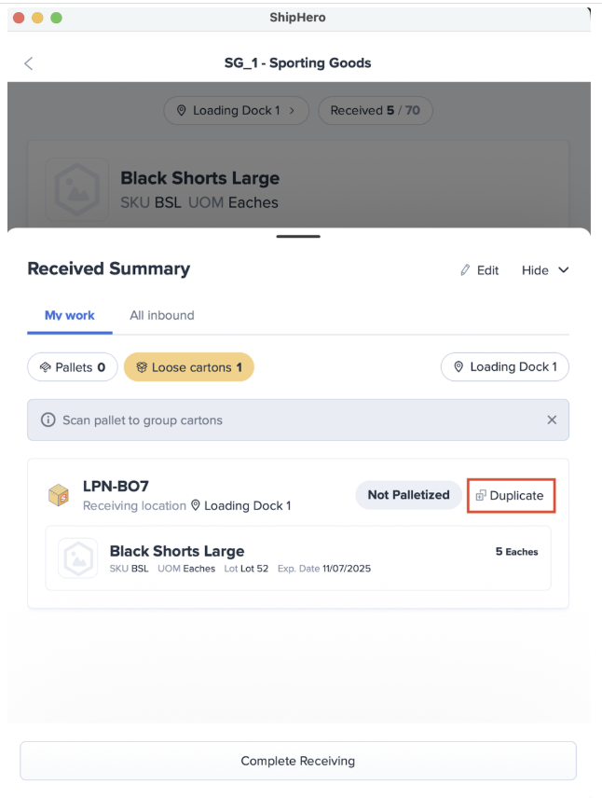The height and width of the screenshot is (798, 602).
Task: Click the back arrow icon
Action: 28,63
